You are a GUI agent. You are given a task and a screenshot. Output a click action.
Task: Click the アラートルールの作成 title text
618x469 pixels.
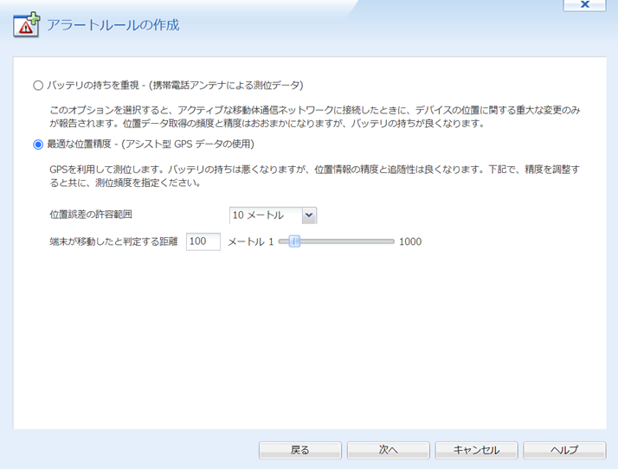tap(113, 25)
